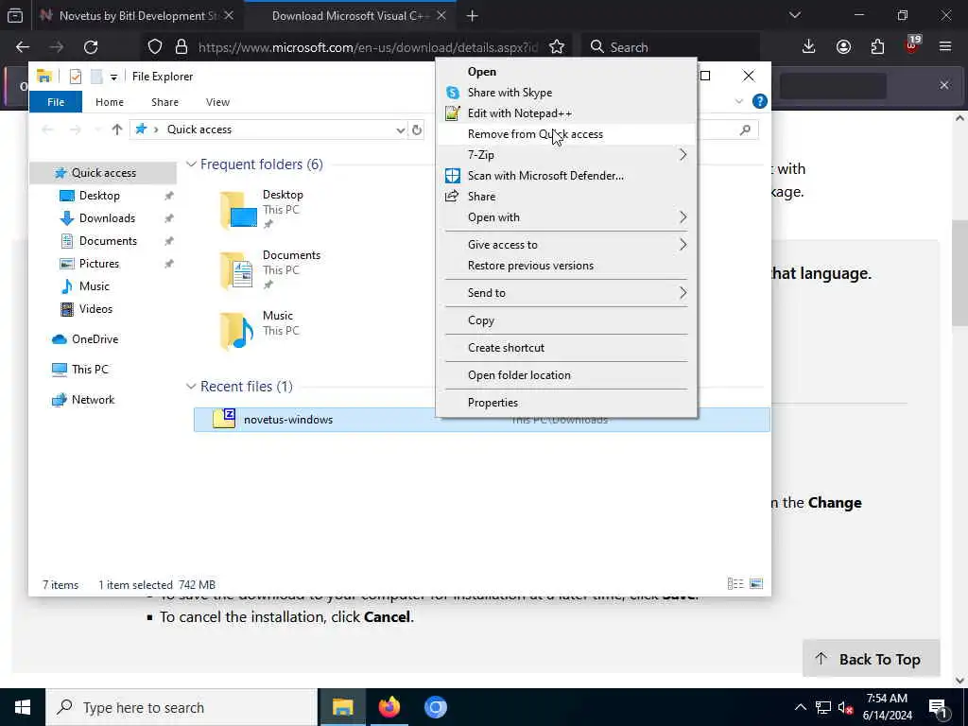Open the Firefox hamburger menu
This screenshot has width=968, height=726.
pyautogui.click(x=945, y=47)
